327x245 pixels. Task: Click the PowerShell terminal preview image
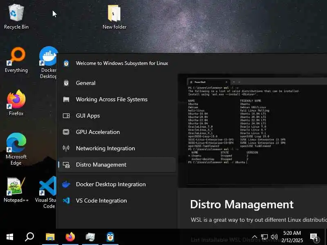(x=252, y=131)
